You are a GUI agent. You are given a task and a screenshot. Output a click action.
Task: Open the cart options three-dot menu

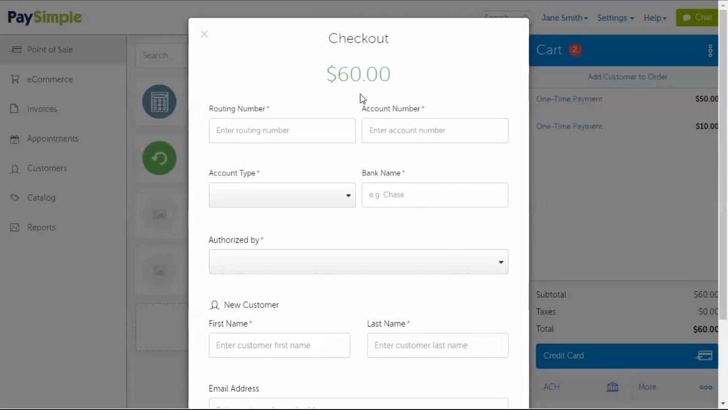[710, 50]
